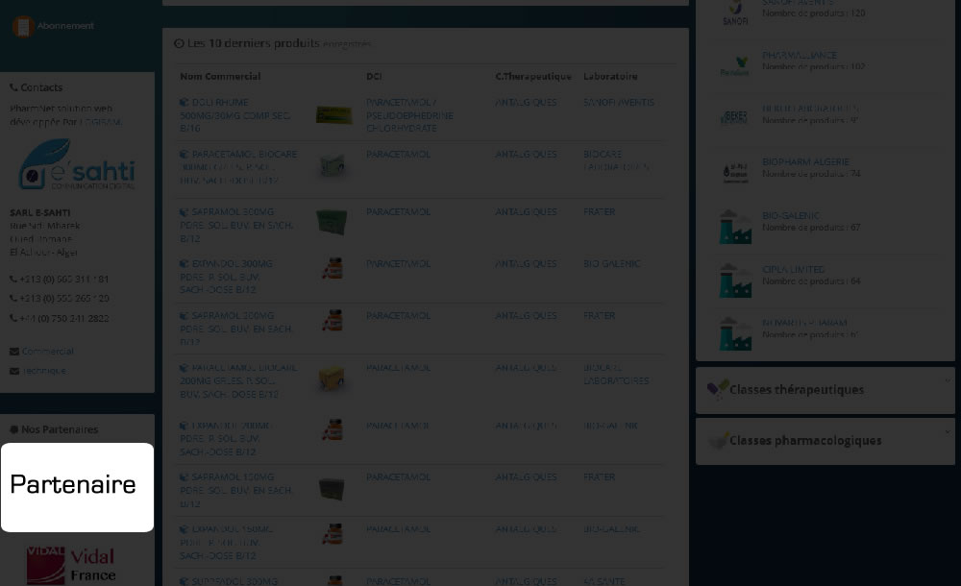This screenshot has height=586, width=961.
Task: Open the BIO-GALENIC laboratory link in the side list
Action: [x=791, y=216]
